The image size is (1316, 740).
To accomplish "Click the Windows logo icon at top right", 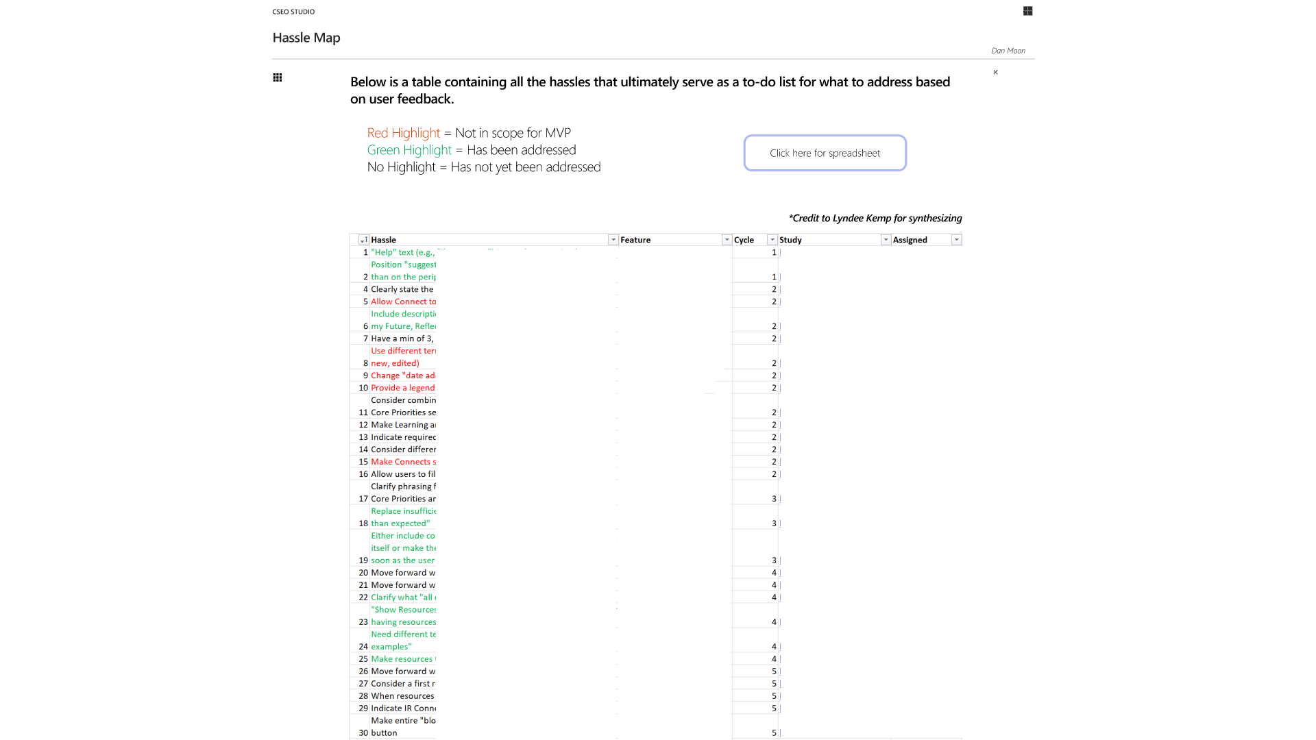I will point(1027,11).
